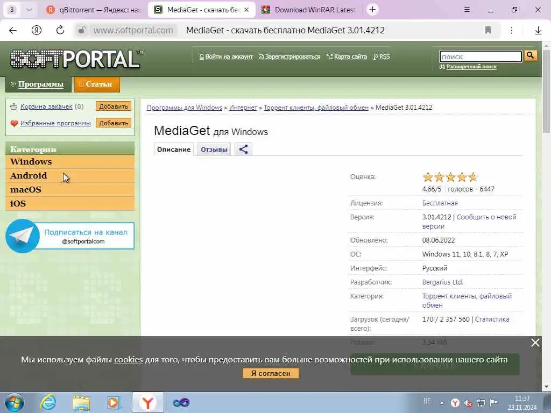Switch to the Download WinRAR tab
The height and width of the screenshot is (413, 551).
(309, 10)
